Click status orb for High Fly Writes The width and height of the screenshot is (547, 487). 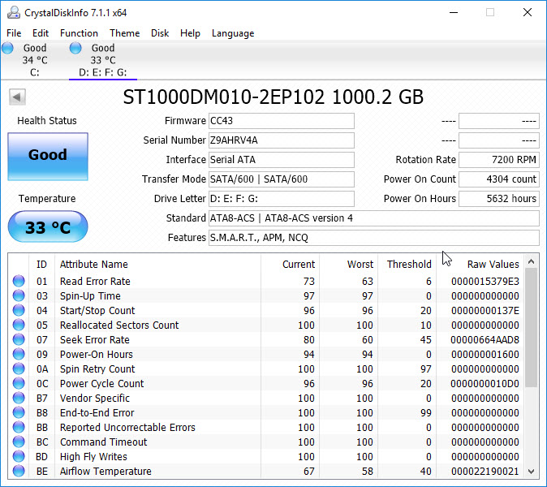click(19, 457)
